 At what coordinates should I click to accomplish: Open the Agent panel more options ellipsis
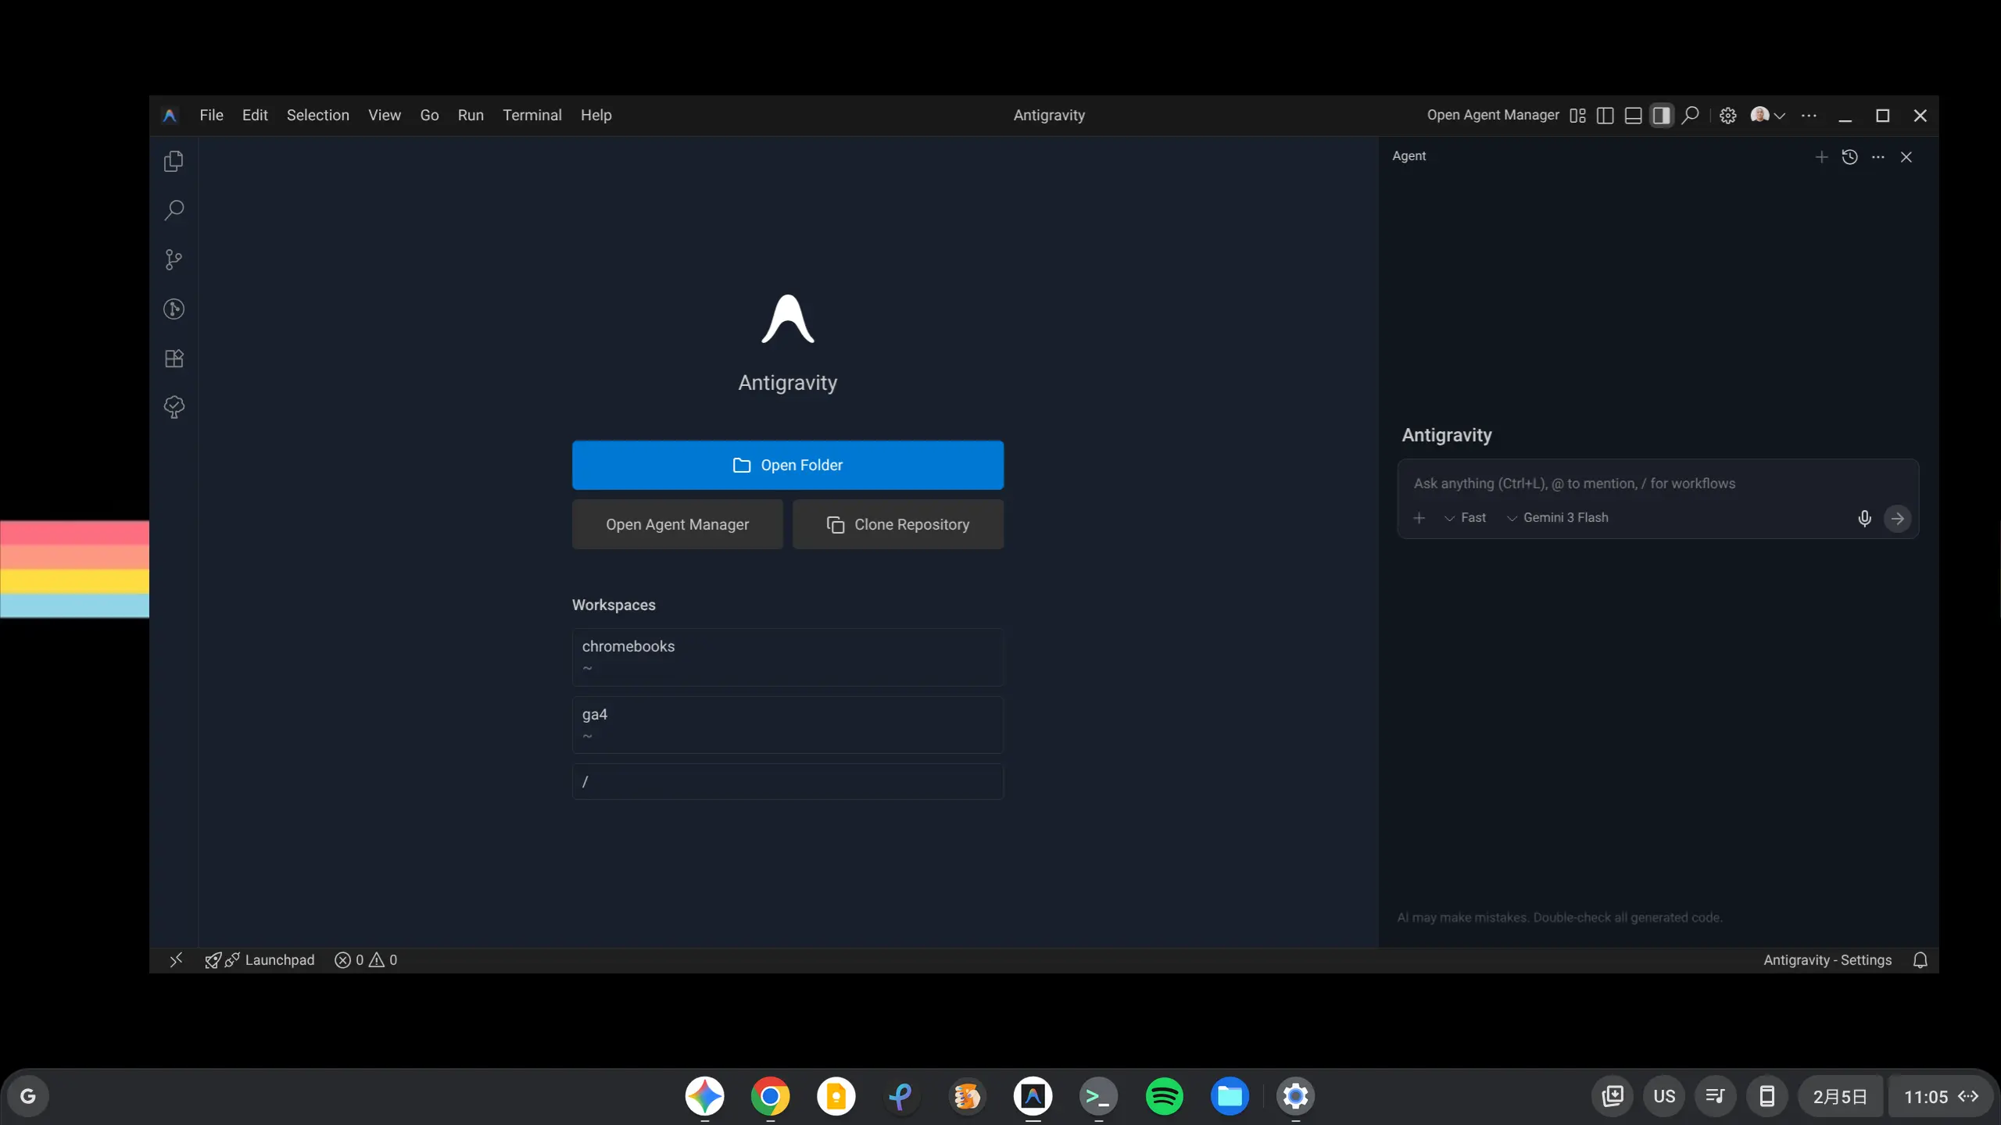1878,157
